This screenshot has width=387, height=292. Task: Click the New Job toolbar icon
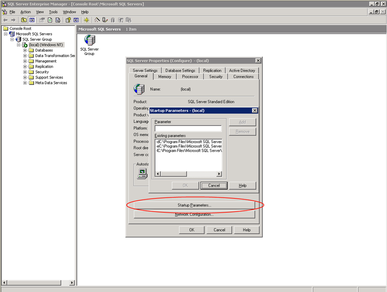(x=128, y=20)
